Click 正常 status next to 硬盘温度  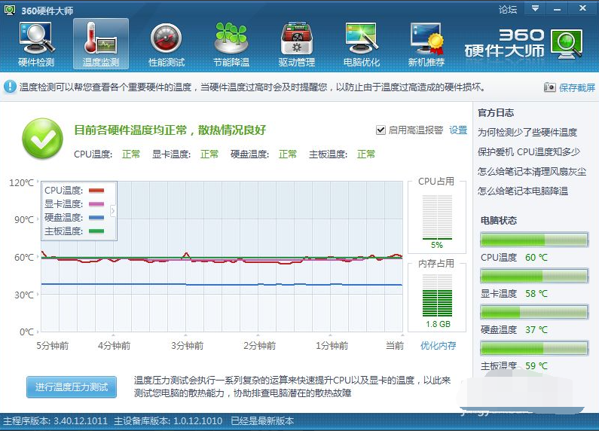click(x=288, y=154)
